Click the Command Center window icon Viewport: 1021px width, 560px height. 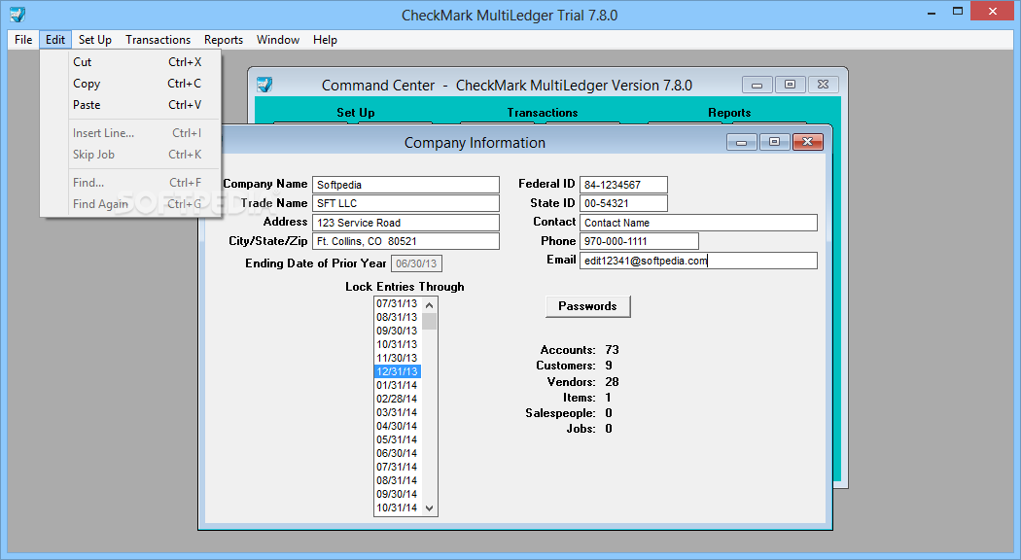[264, 85]
